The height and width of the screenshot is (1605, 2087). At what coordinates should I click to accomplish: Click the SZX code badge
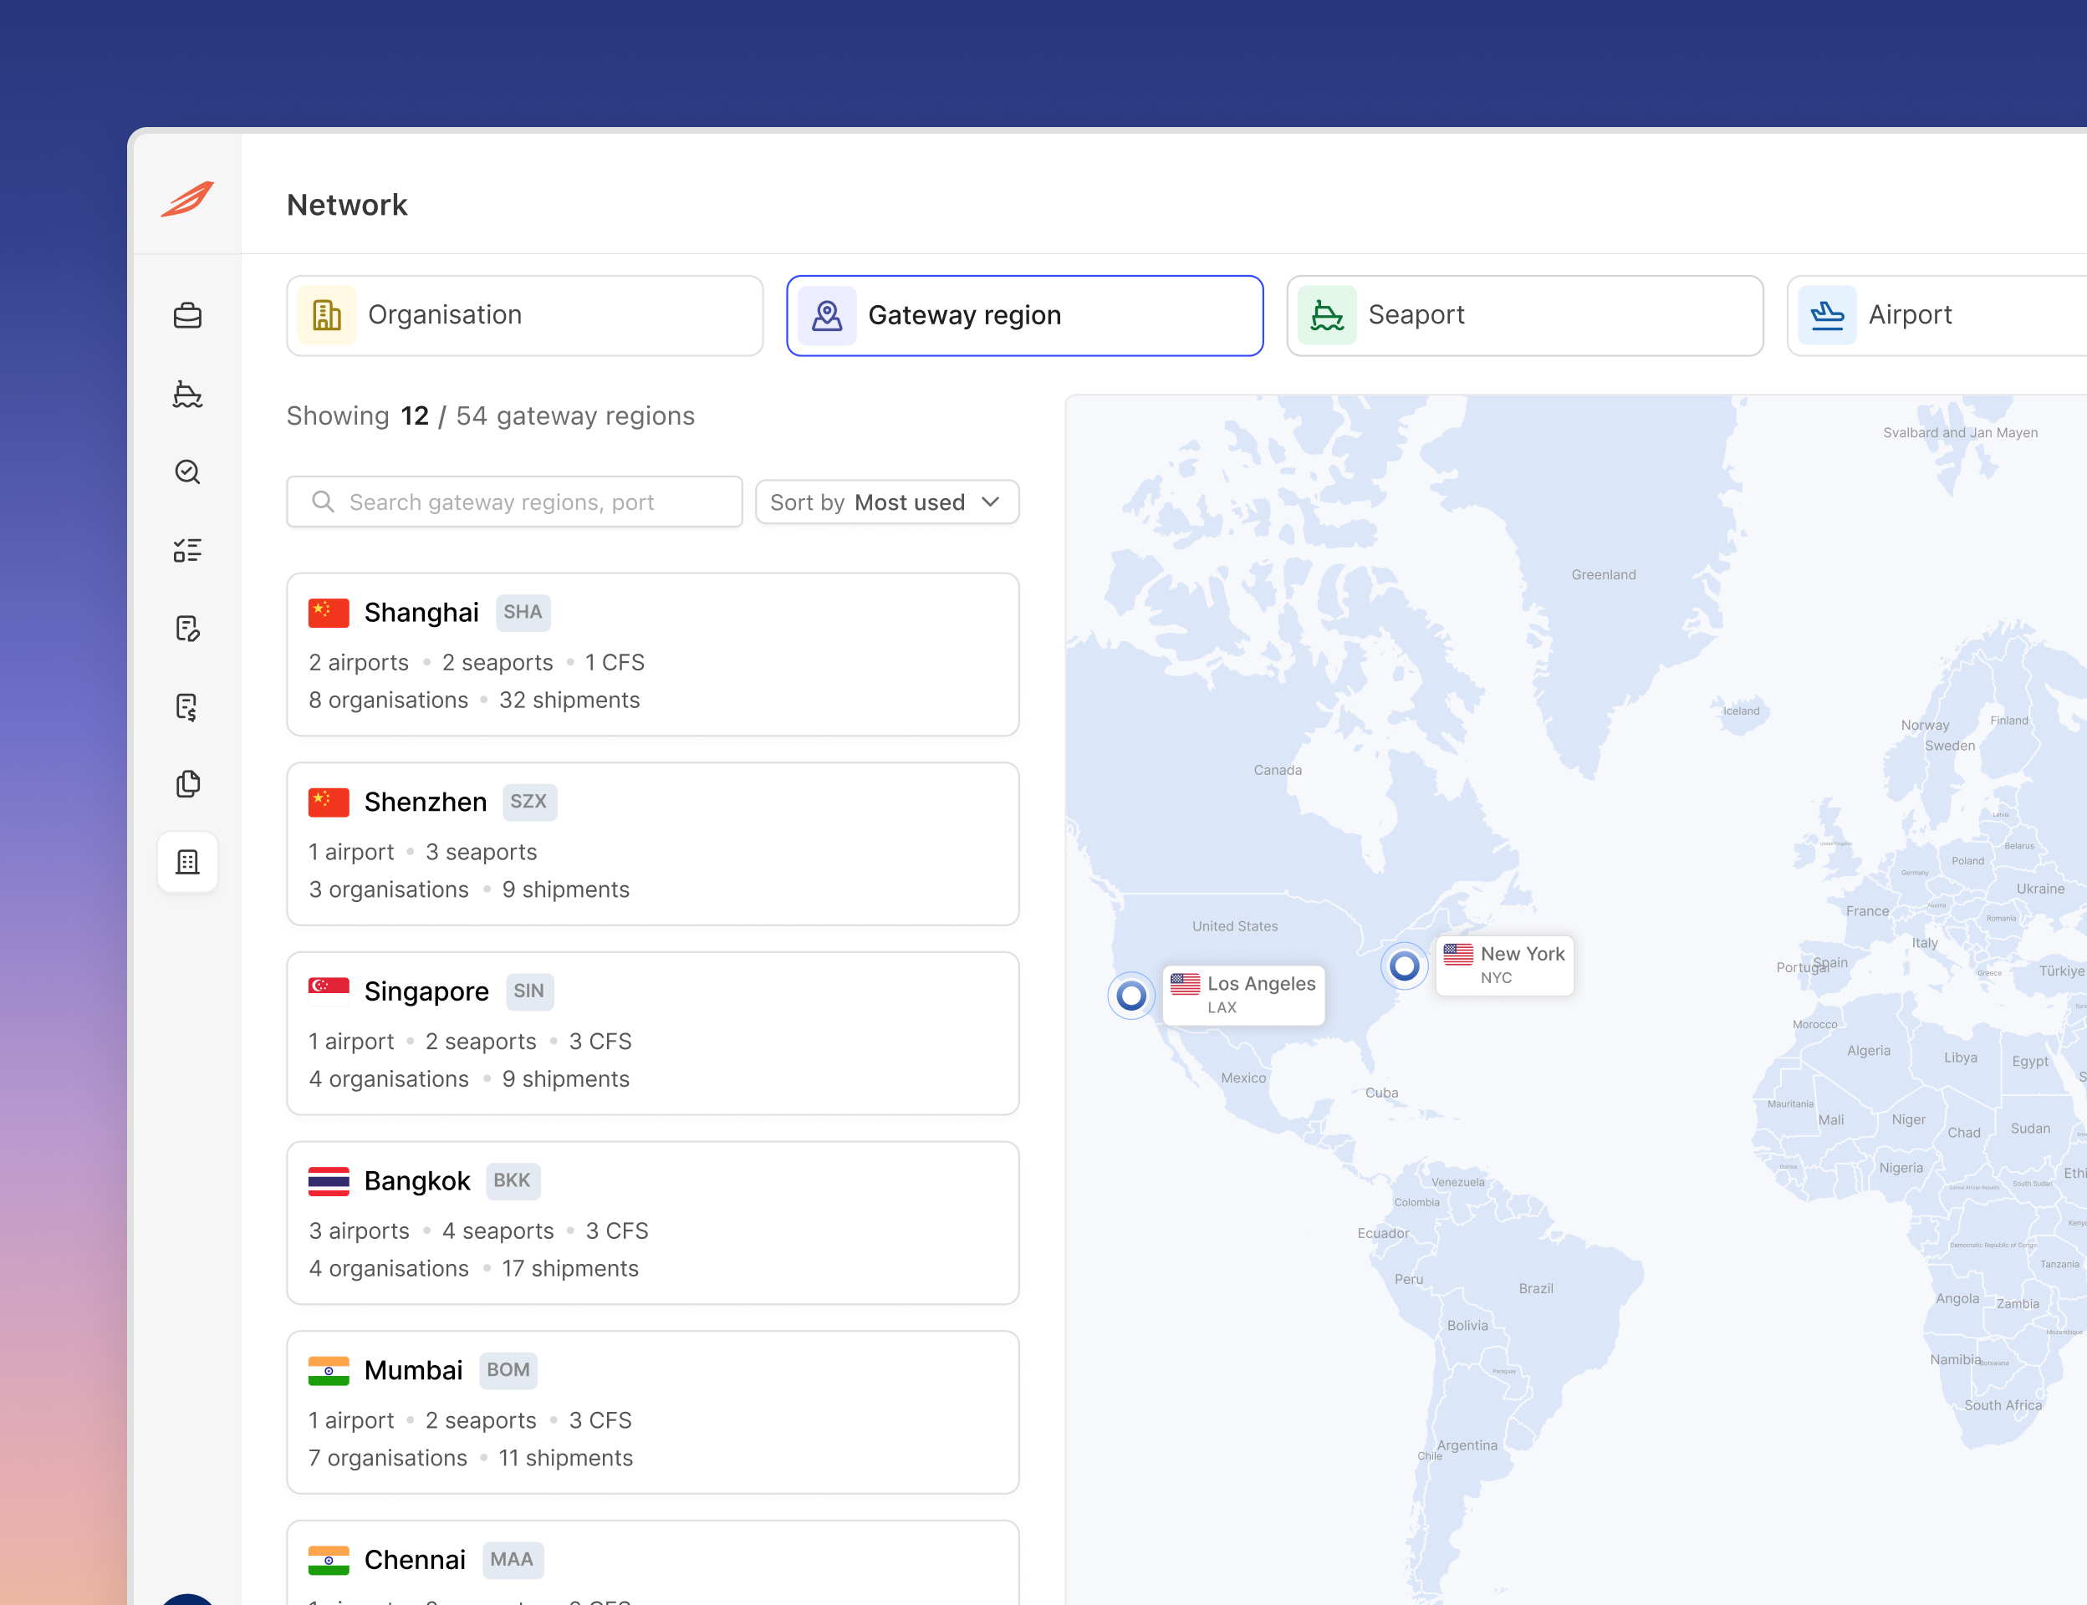(x=528, y=802)
